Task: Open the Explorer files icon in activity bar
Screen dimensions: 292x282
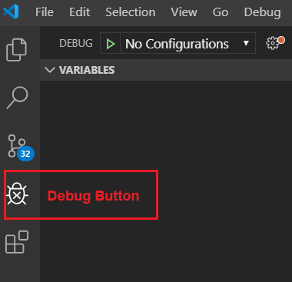Action: tap(16, 50)
